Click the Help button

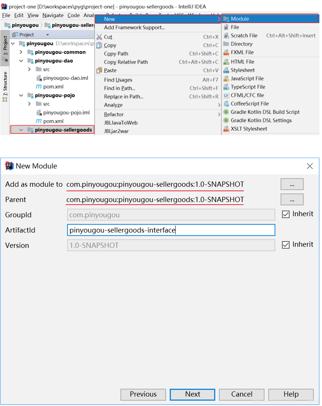291,394
